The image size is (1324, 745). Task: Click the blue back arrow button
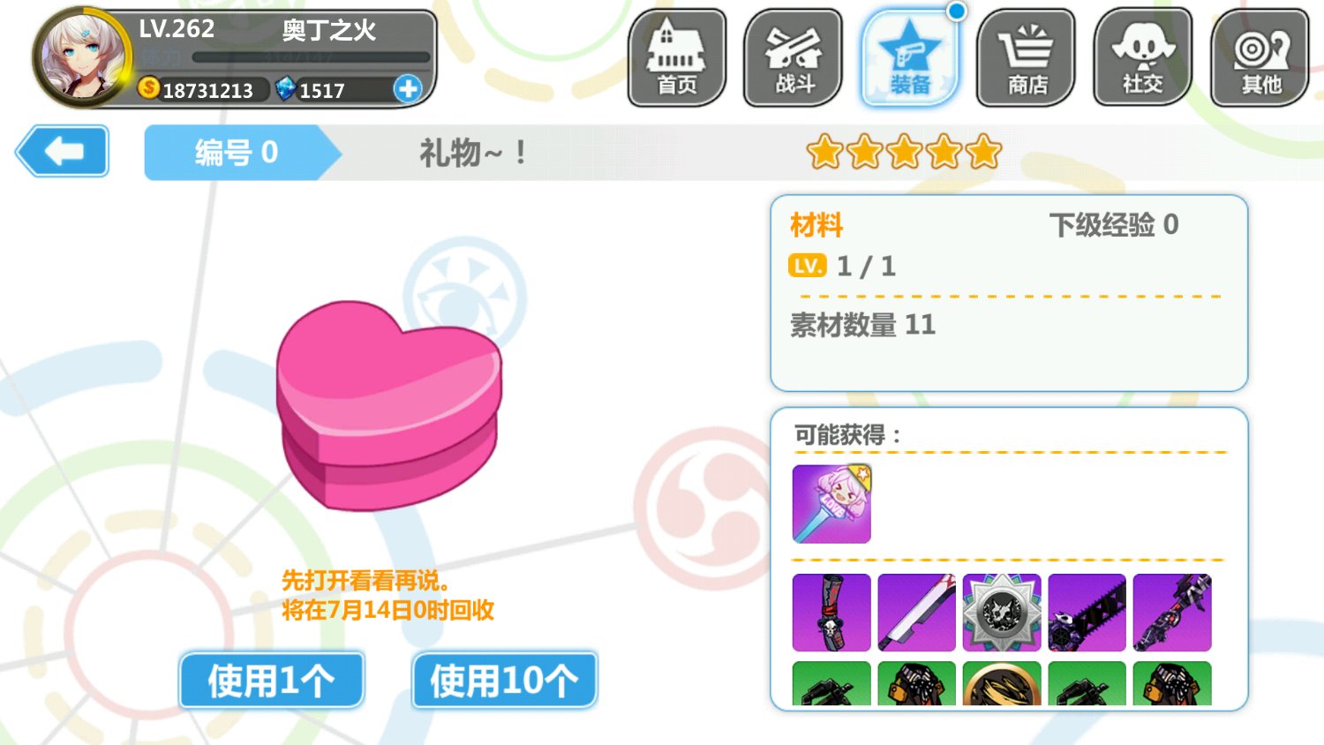pos(63,152)
